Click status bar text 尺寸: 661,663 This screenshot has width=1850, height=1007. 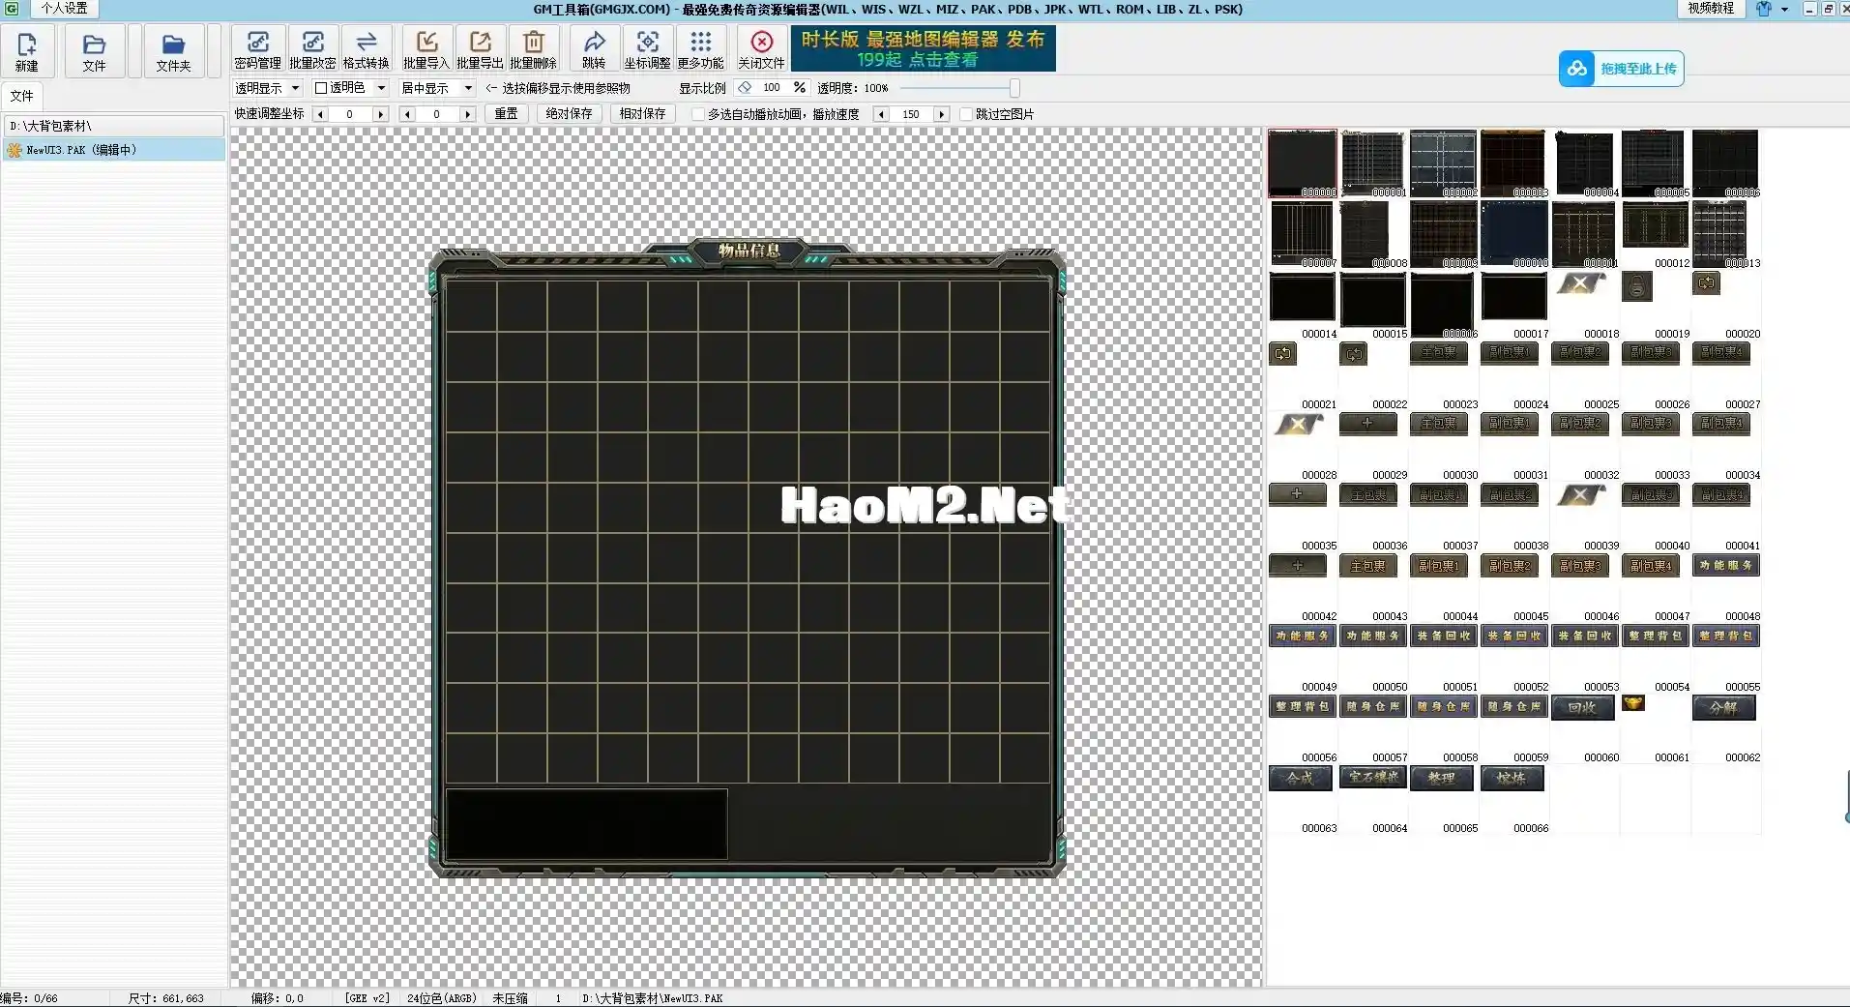[x=166, y=998]
